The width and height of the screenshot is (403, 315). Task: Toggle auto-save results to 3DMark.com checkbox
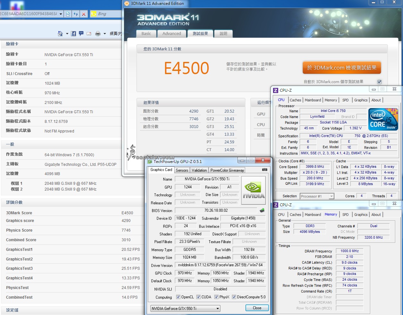pos(379,82)
